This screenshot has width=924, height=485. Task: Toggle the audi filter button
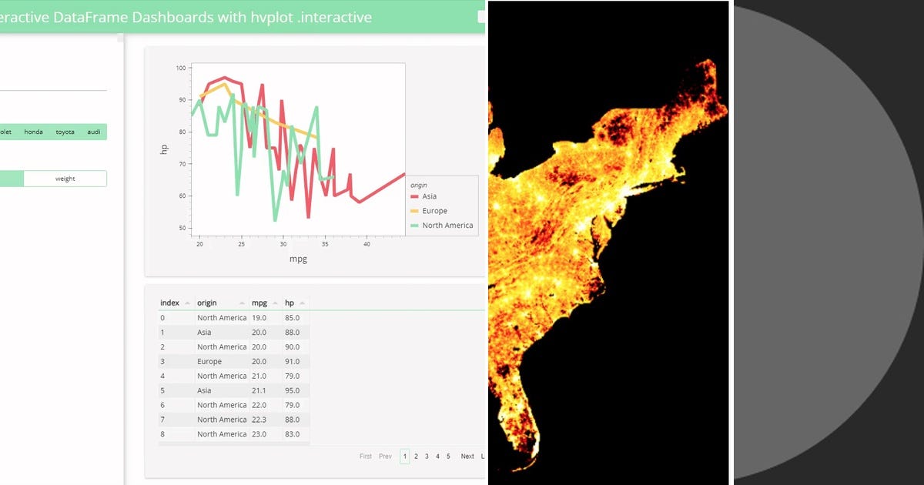[x=93, y=132]
